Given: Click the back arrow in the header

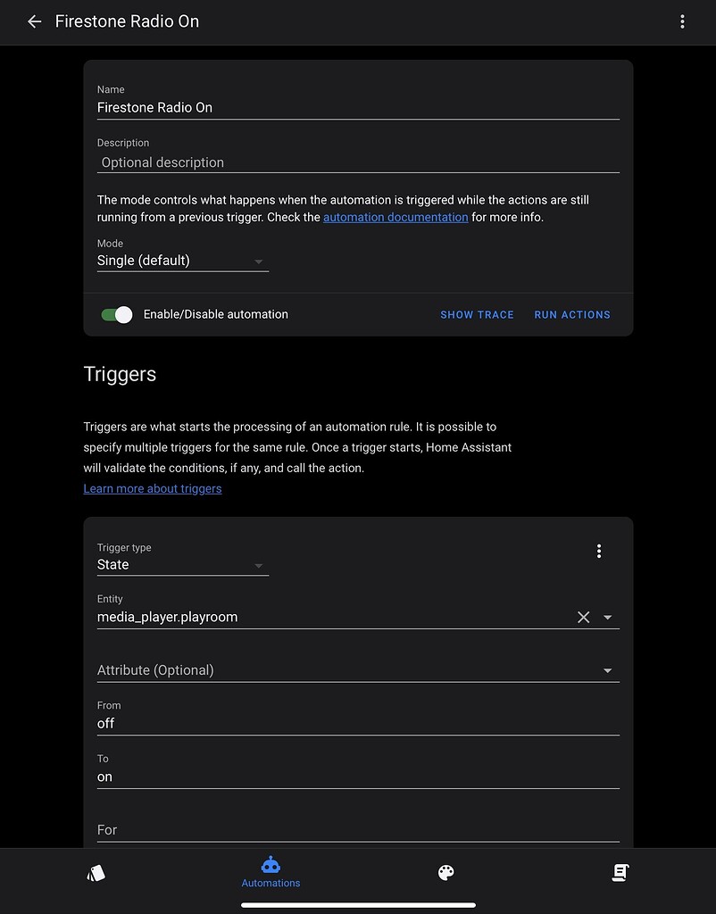Looking at the screenshot, I should click(x=34, y=21).
